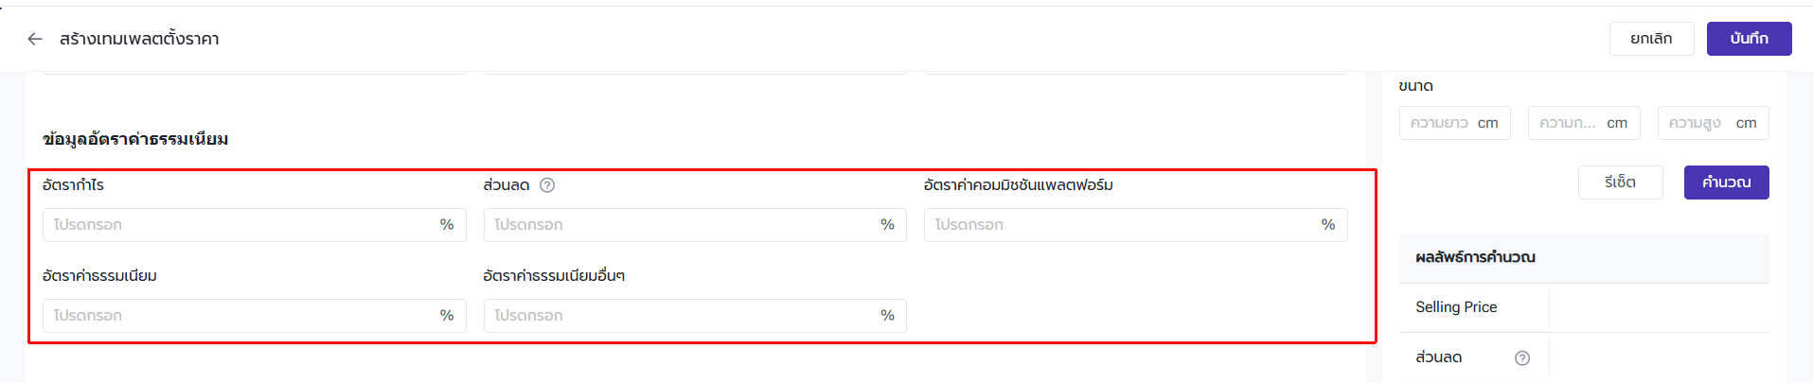Click the back arrow icon
This screenshot has width=1813, height=383.
[35, 39]
